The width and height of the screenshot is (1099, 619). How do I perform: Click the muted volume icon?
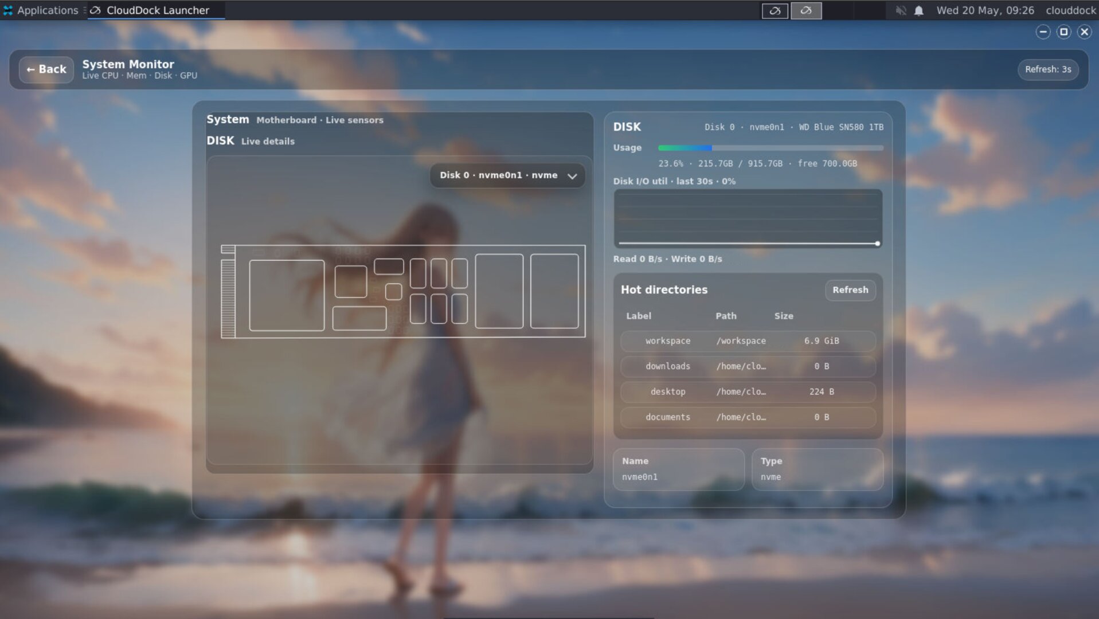(901, 10)
